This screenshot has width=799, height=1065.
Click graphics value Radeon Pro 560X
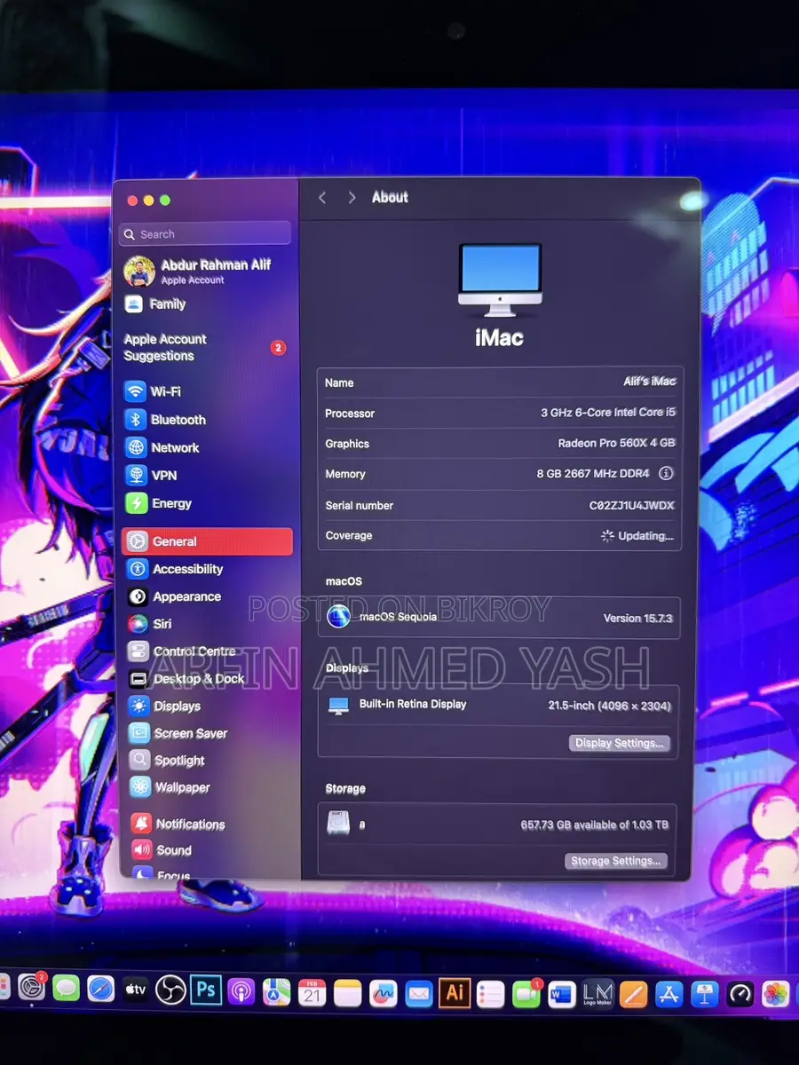pos(616,443)
